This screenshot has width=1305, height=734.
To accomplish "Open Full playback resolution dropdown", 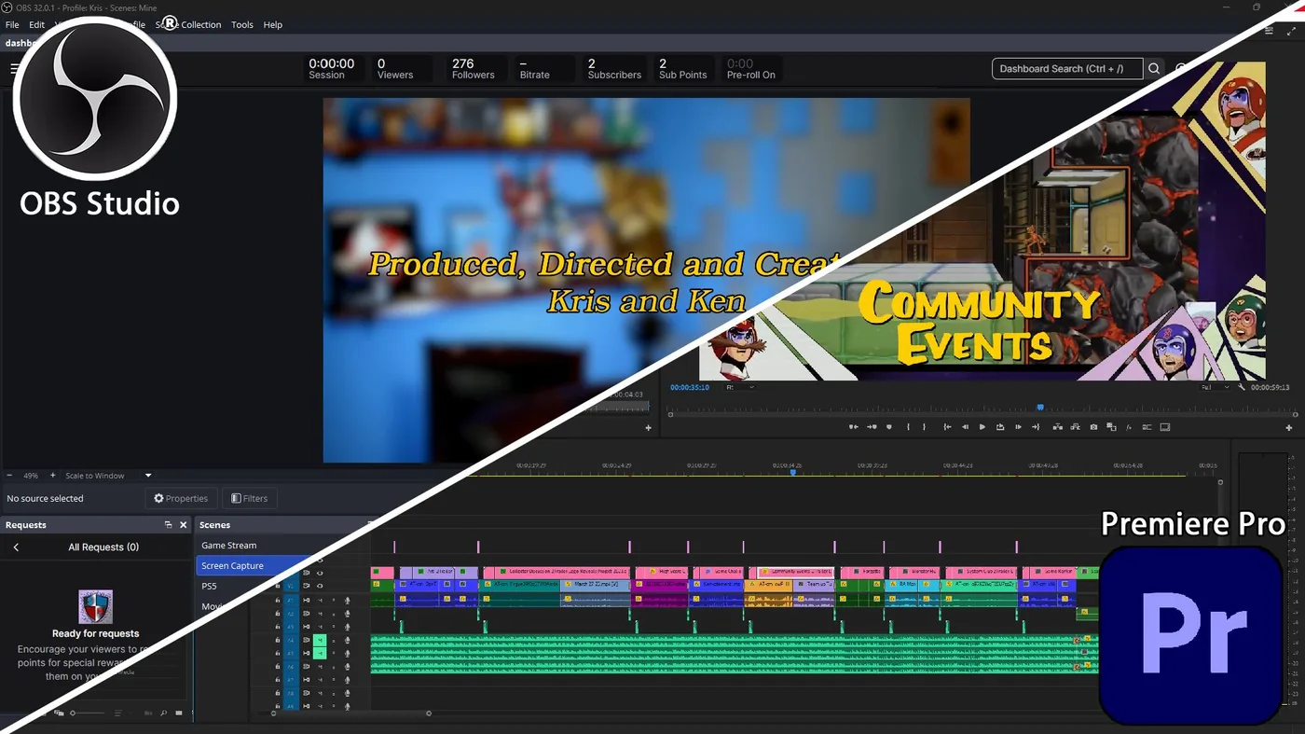I will pyautogui.click(x=1216, y=387).
